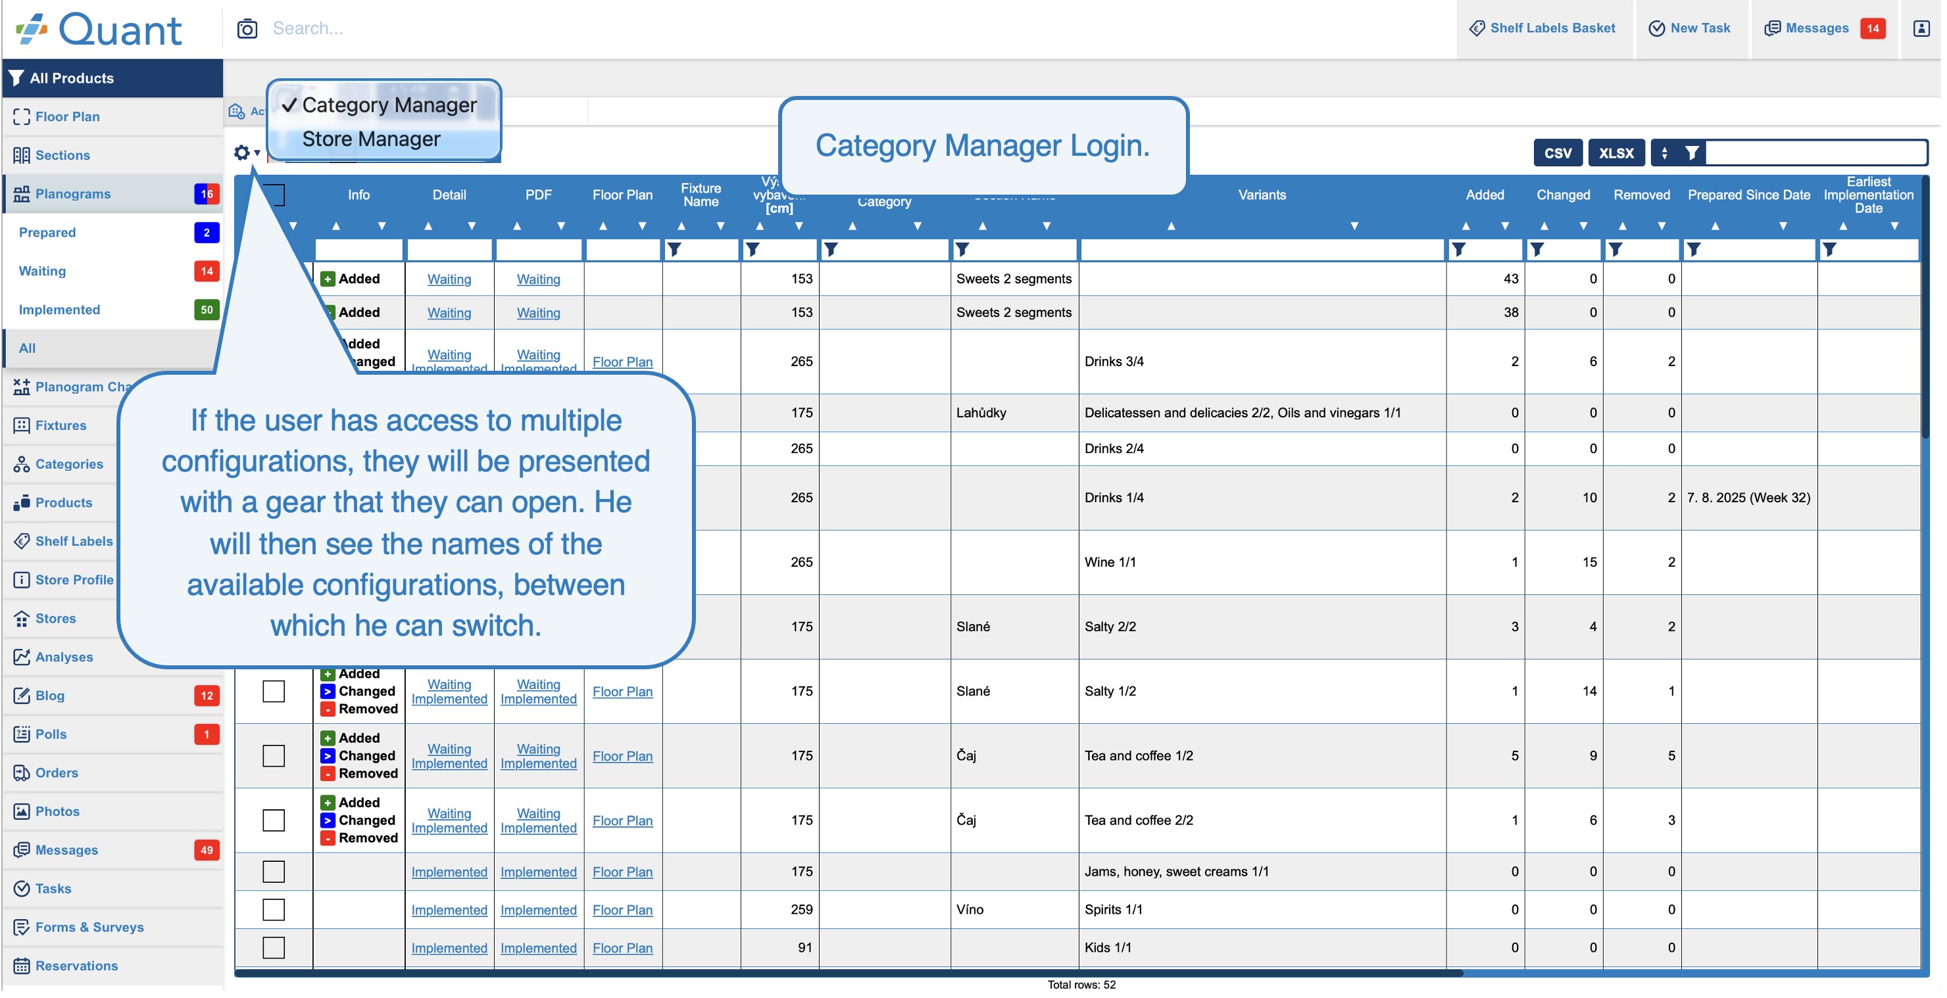The height and width of the screenshot is (998, 1947).
Task: Open the Added column filter
Action: (x=1460, y=249)
